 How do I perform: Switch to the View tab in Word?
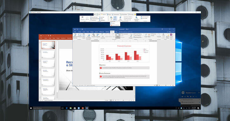click(x=116, y=32)
